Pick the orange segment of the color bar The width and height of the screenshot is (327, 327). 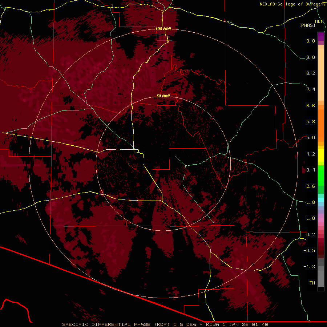[x=321, y=125]
